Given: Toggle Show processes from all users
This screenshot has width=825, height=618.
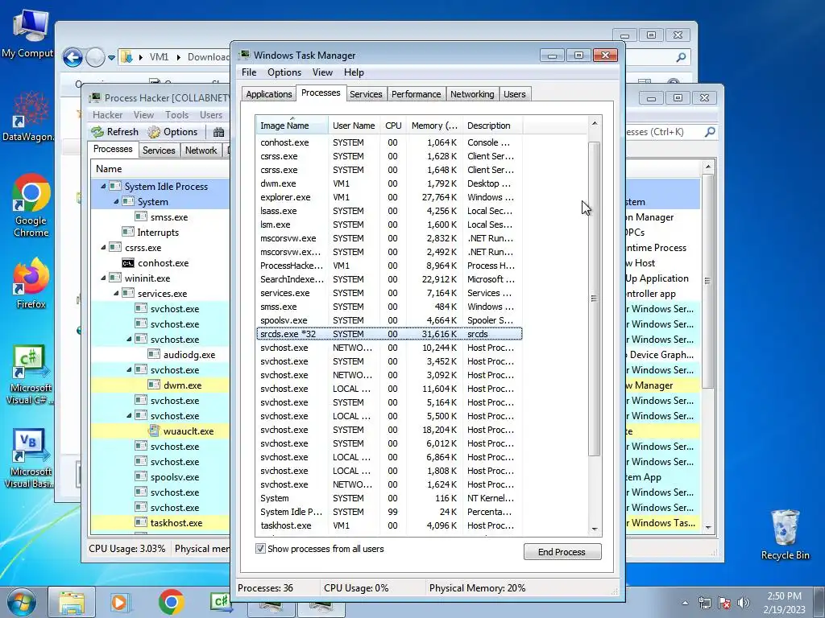Looking at the screenshot, I should point(260,549).
